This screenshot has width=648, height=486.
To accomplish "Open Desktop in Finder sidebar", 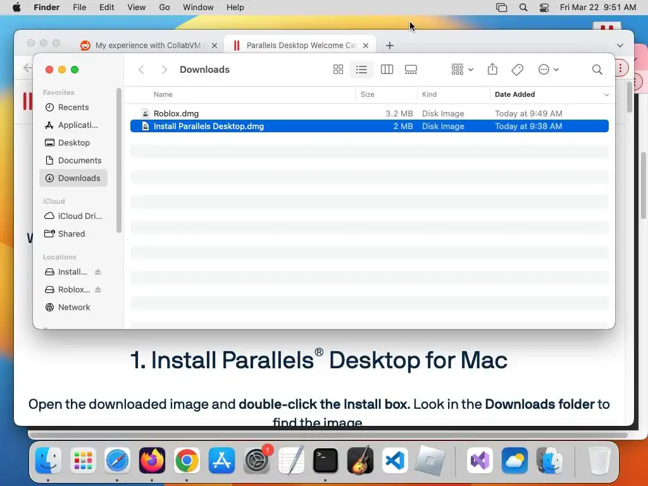I will [73, 142].
